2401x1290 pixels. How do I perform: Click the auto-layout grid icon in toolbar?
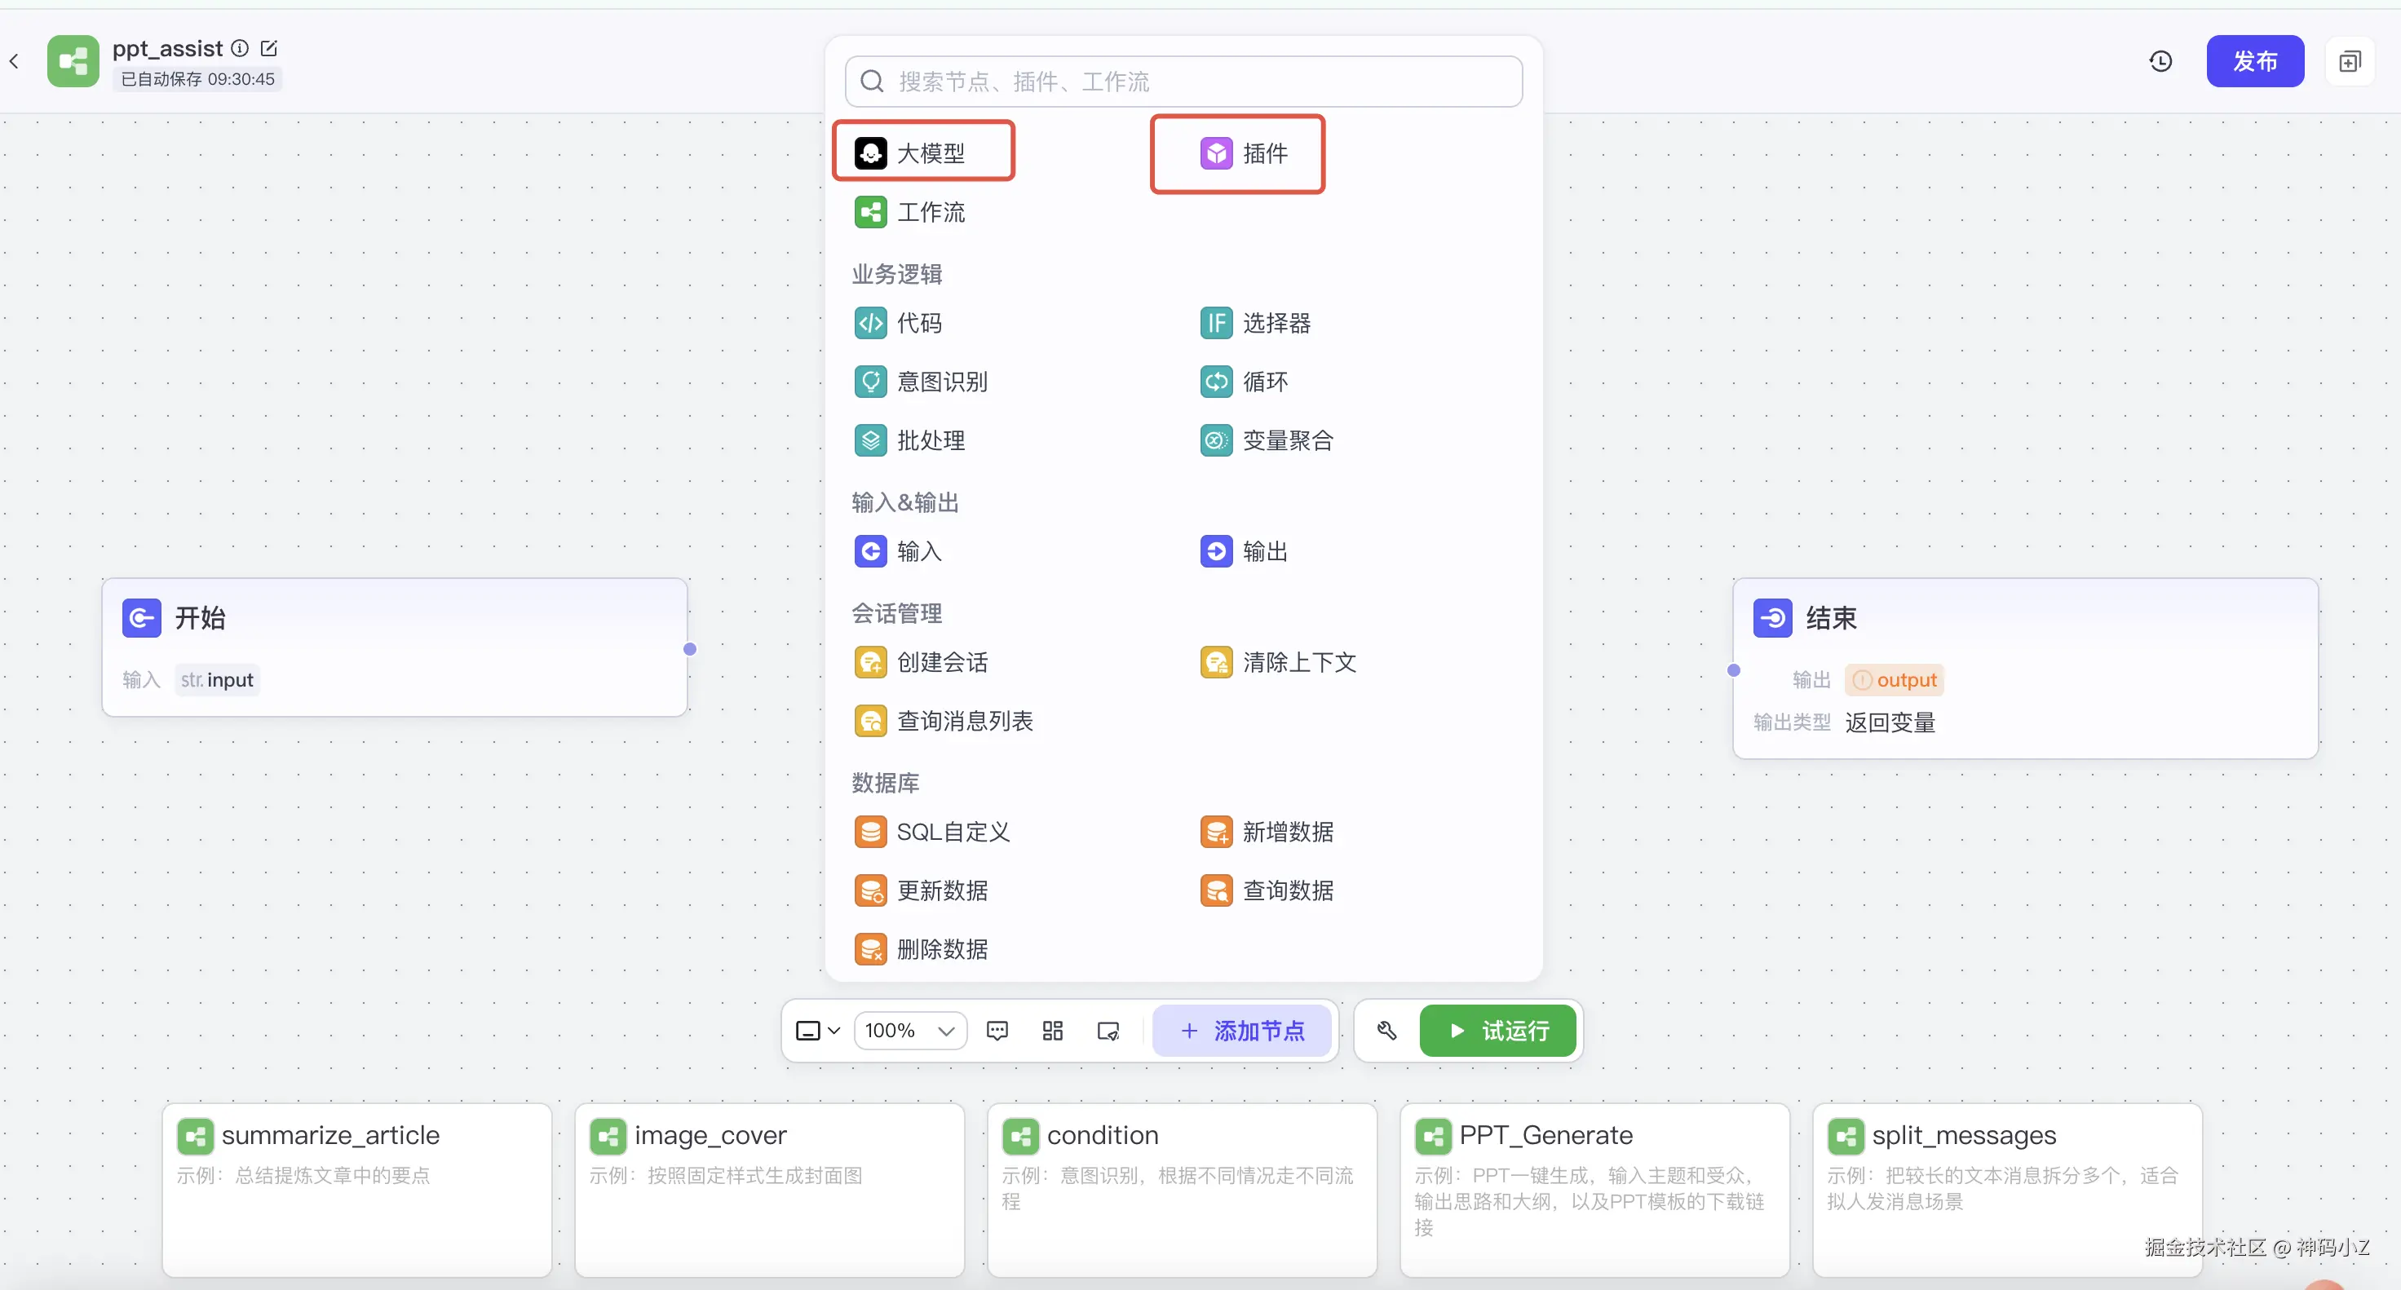click(x=1052, y=1031)
